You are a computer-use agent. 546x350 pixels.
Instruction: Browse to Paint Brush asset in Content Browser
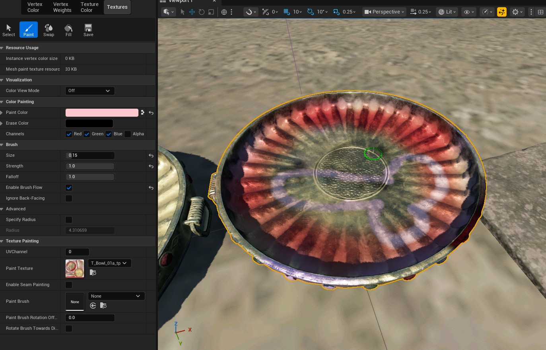pyautogui.click(x=103, y=306)
